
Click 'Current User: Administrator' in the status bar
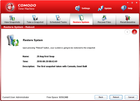[16, 97]
